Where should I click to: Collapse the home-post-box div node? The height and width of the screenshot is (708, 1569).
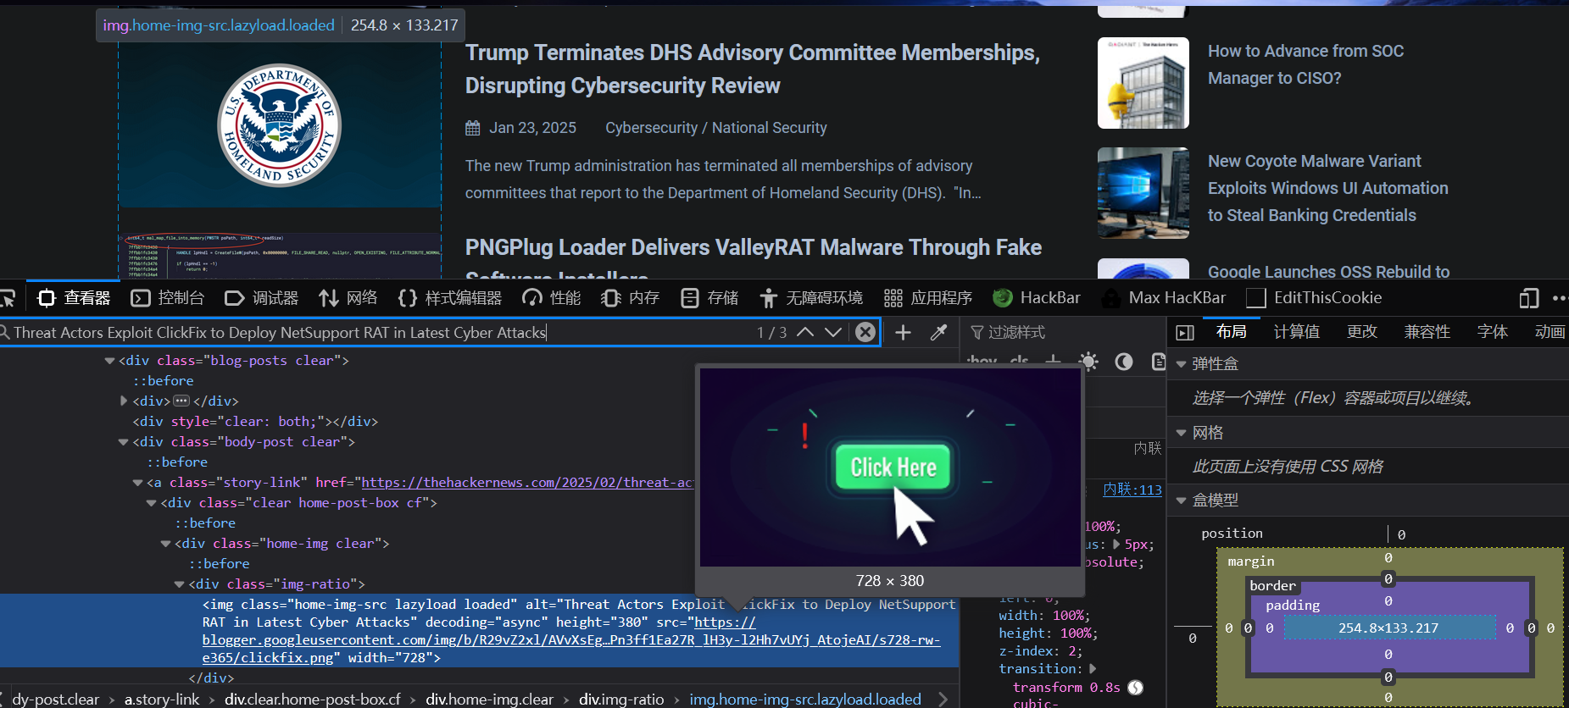tap(152, 503)
